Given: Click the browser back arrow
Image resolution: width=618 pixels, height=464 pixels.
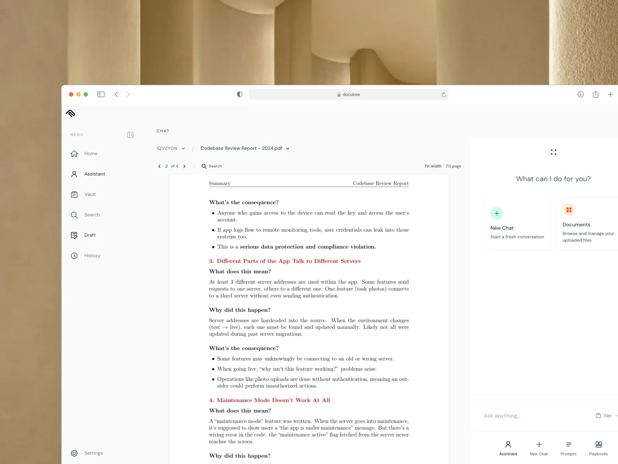Looking at the screenshot, I should pyautogui.click(x=116, y=94).
